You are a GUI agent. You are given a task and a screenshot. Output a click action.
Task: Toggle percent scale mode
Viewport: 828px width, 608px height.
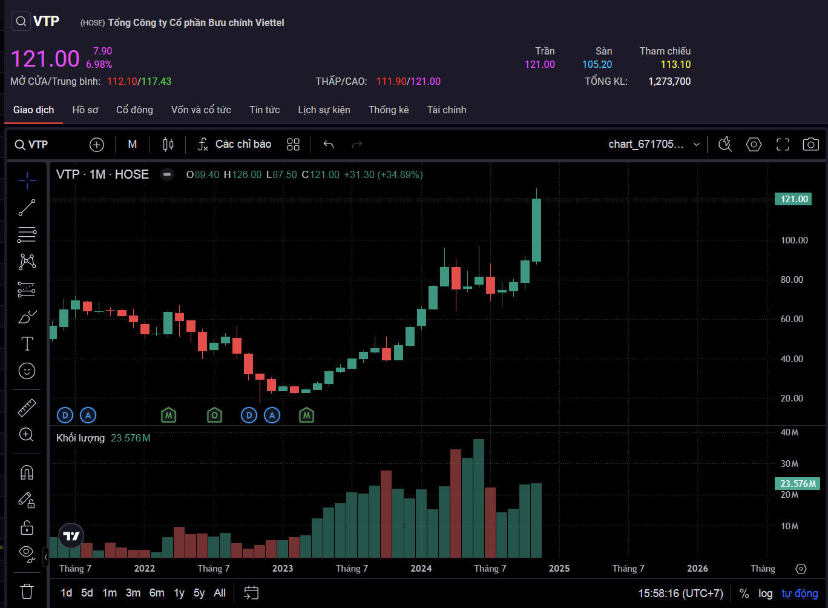point(744,593)
